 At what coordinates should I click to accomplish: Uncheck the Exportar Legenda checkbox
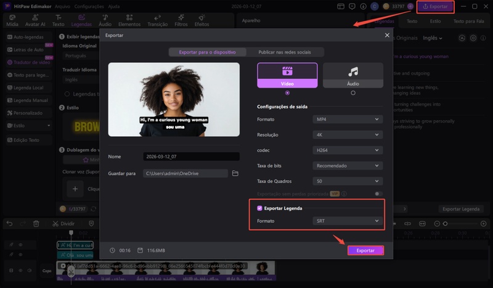pos(260,208)
